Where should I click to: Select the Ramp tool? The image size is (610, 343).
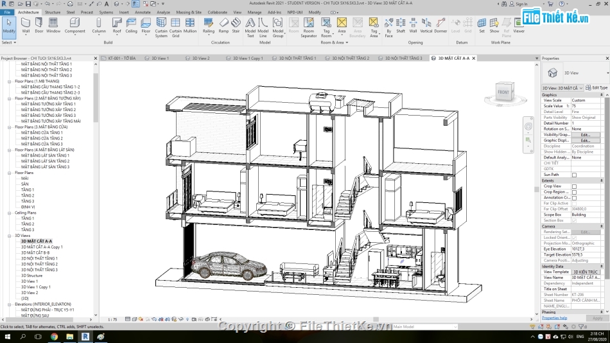coord(223,26)
